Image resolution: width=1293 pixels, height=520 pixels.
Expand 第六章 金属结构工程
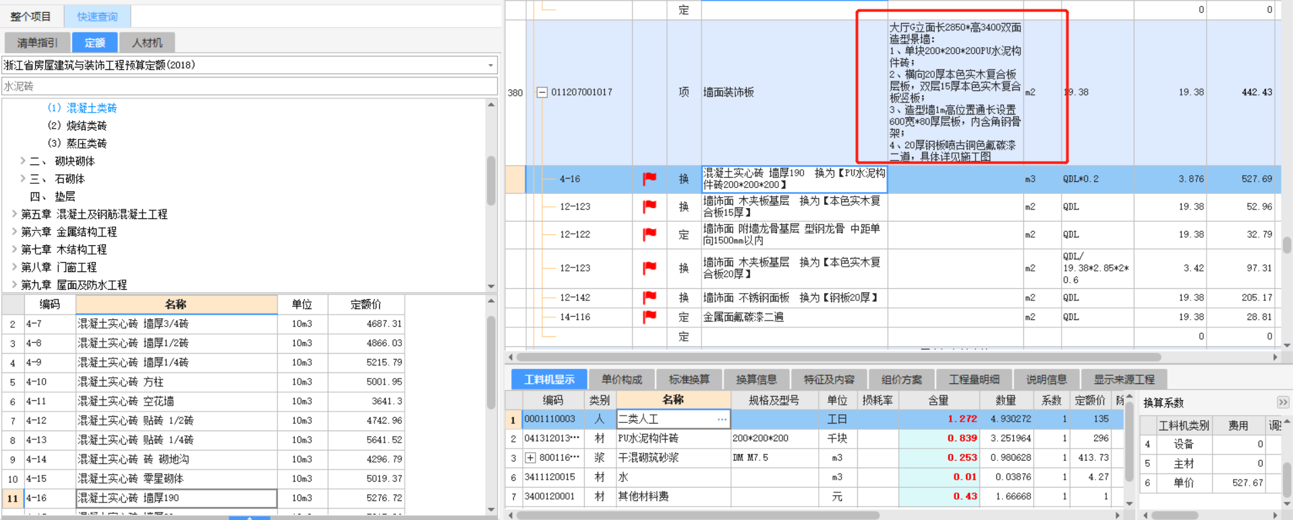click(14, 231)
